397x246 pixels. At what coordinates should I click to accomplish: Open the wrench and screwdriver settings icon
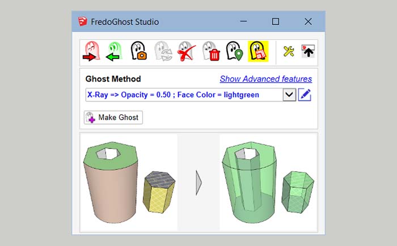(x=289, y=52)
